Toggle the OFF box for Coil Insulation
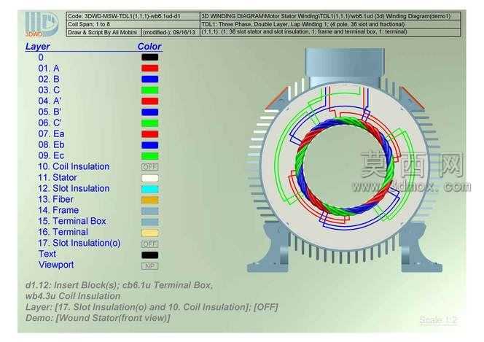484x342 pixels. (149, 167)
